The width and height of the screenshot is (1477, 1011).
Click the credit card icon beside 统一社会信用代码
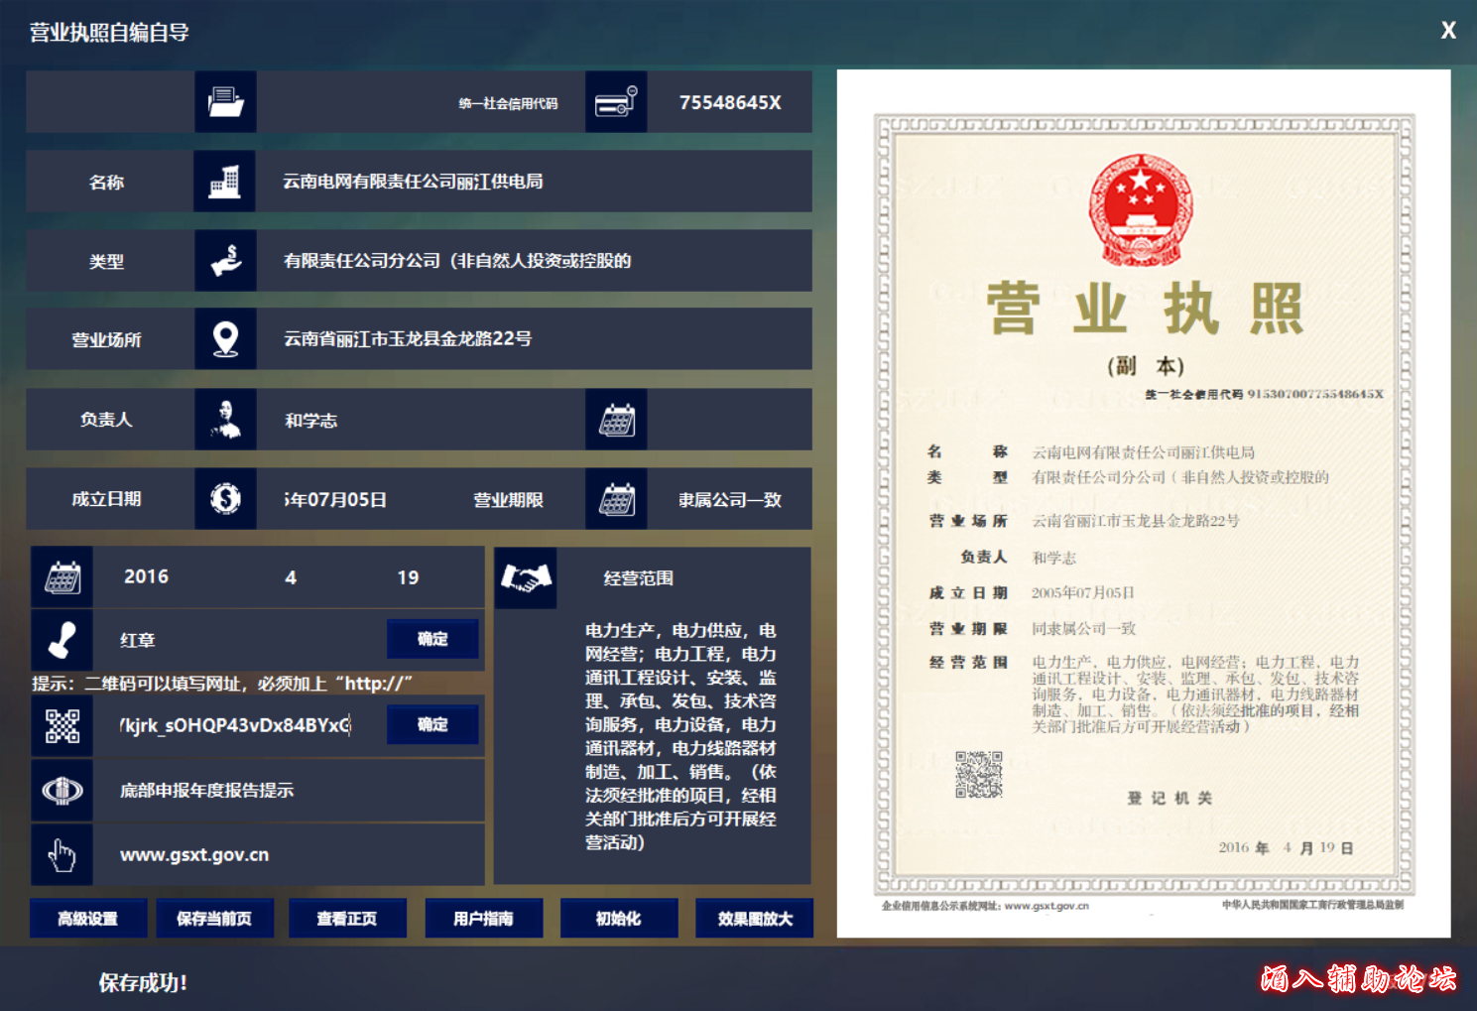point(616,102)
